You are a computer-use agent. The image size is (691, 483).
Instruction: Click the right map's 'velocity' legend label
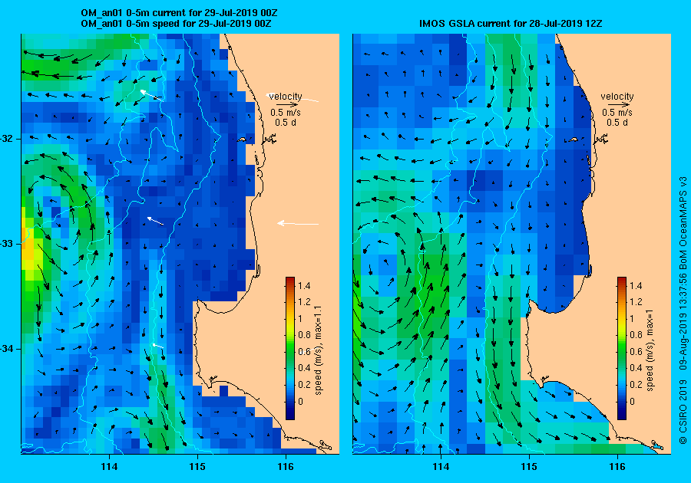point(617,97)
